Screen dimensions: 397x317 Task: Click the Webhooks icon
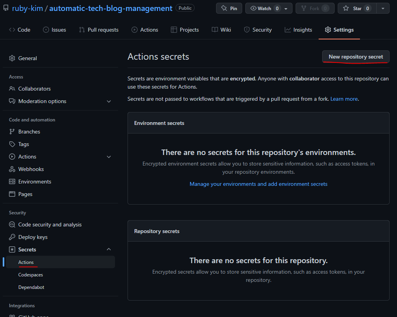tap(12, 169)
